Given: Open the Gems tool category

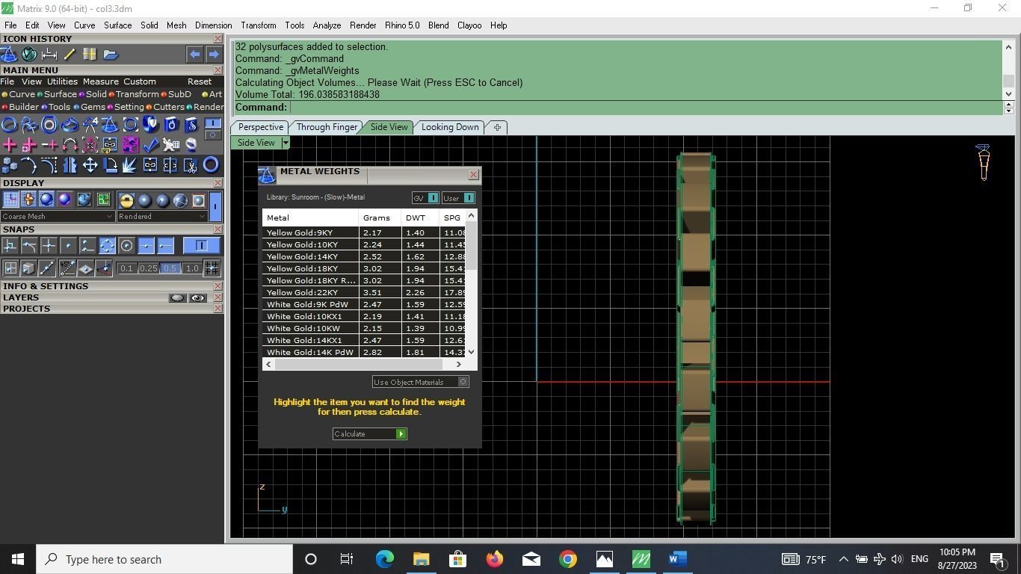Looking at the screenshot, I should [90, 107].
